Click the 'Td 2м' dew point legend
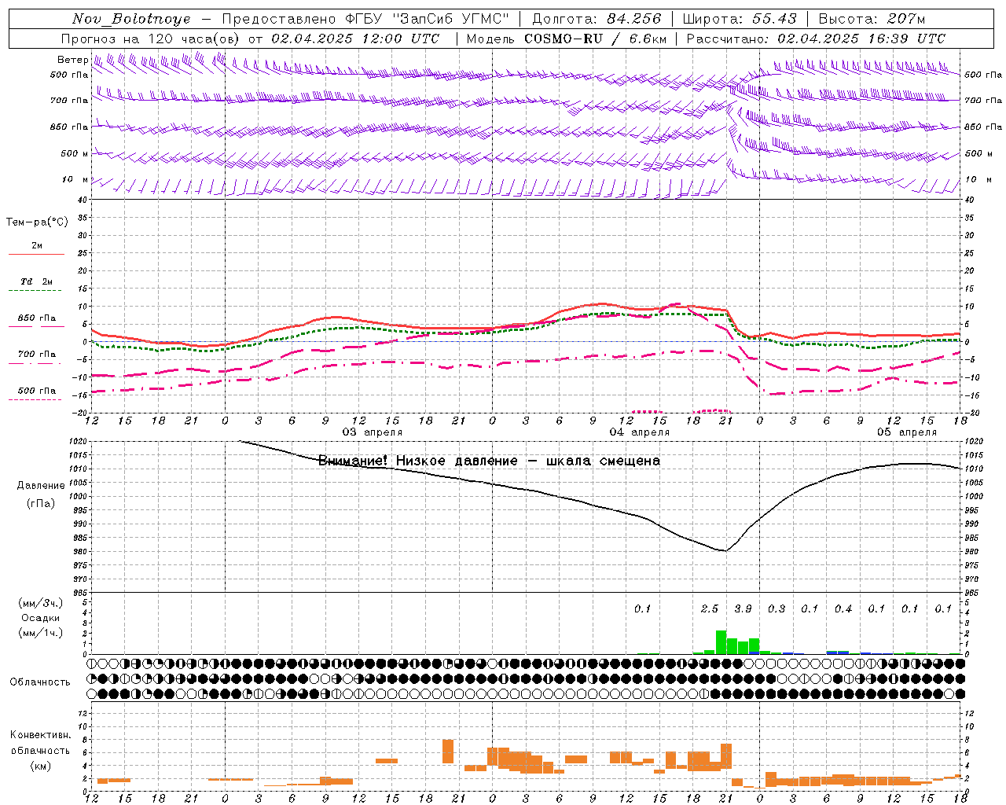The width and height of the screenshot is (1006, 805). click(36, 281)
